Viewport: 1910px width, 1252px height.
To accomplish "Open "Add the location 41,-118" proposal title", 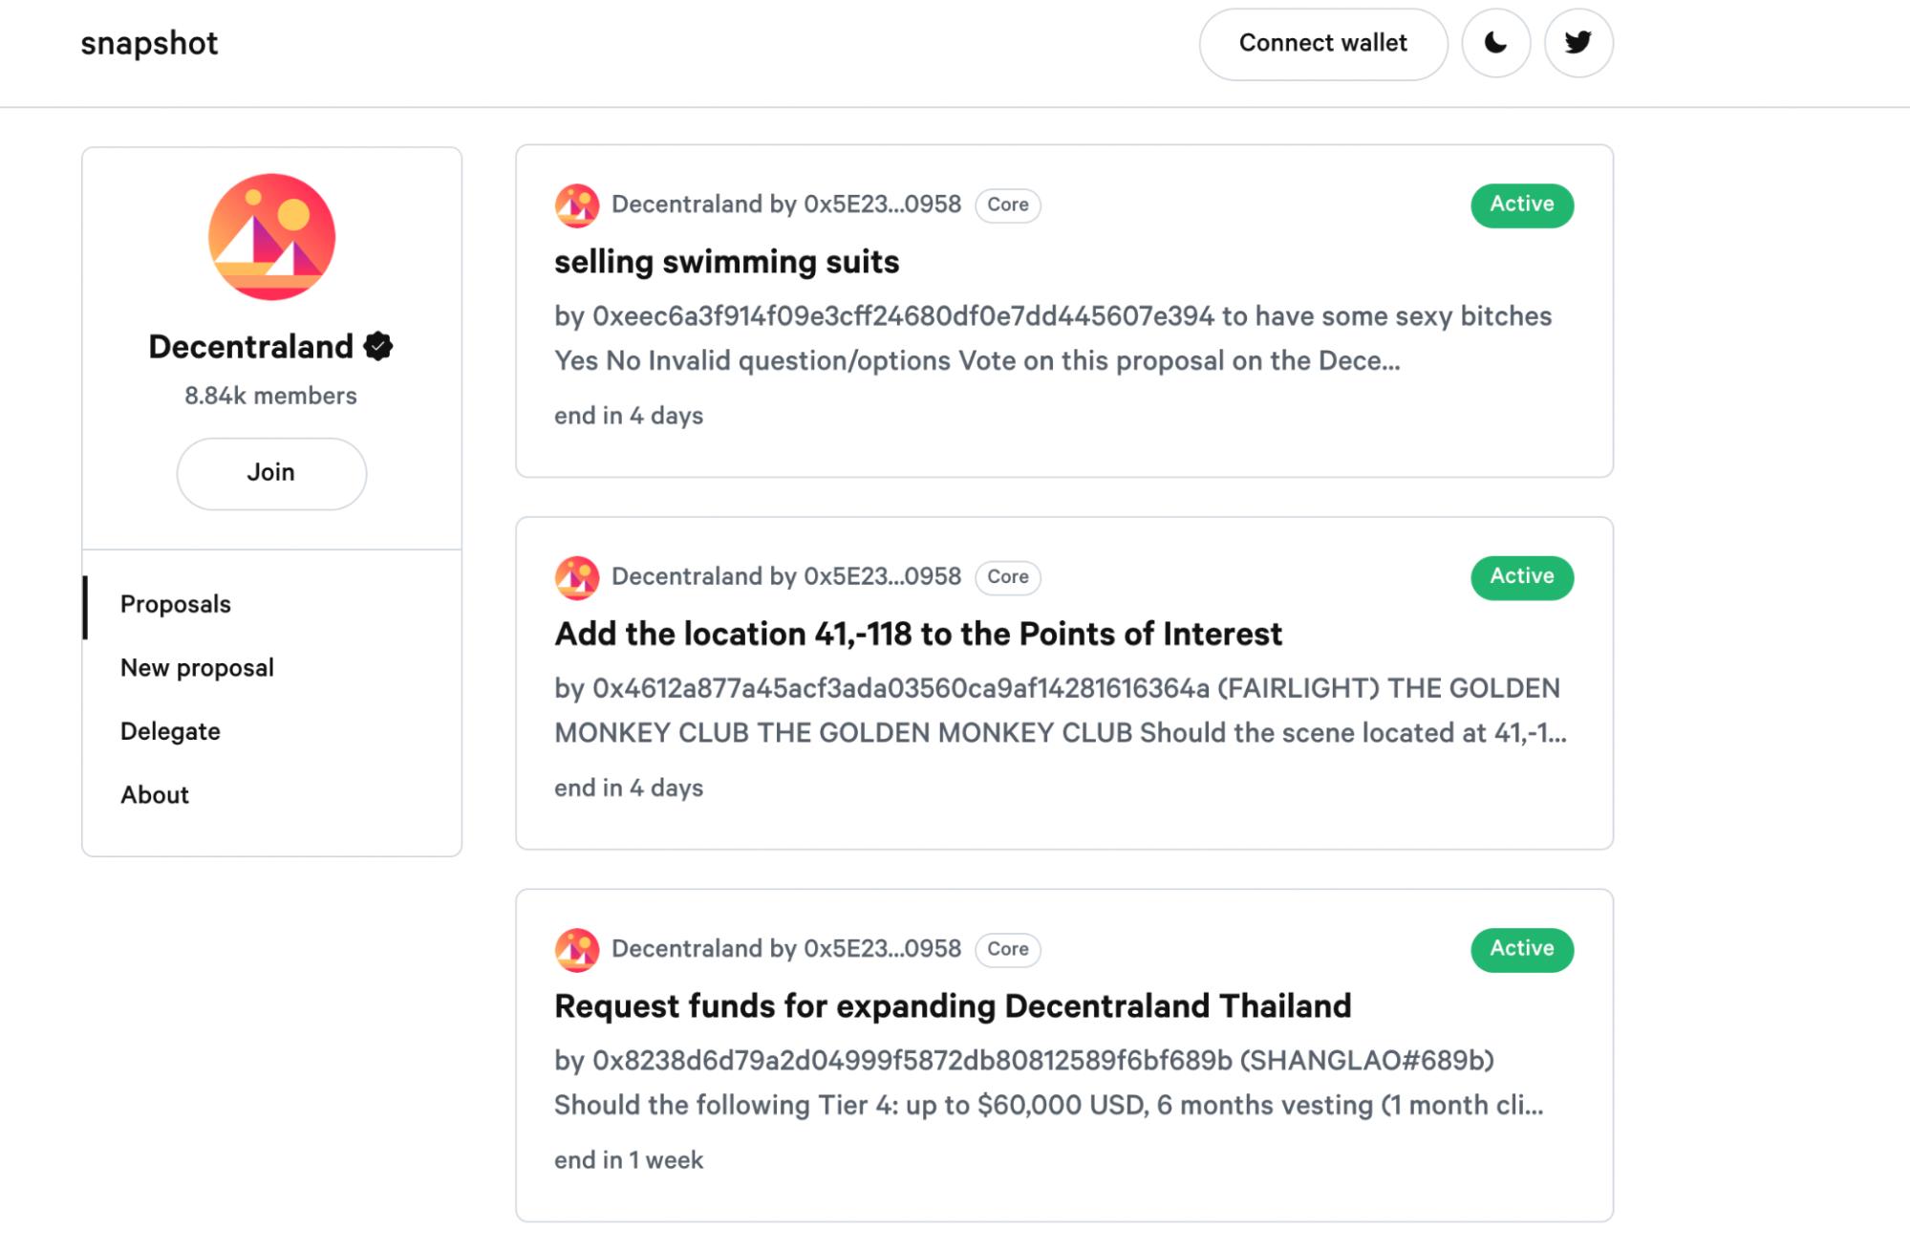I will coord(917,634).
